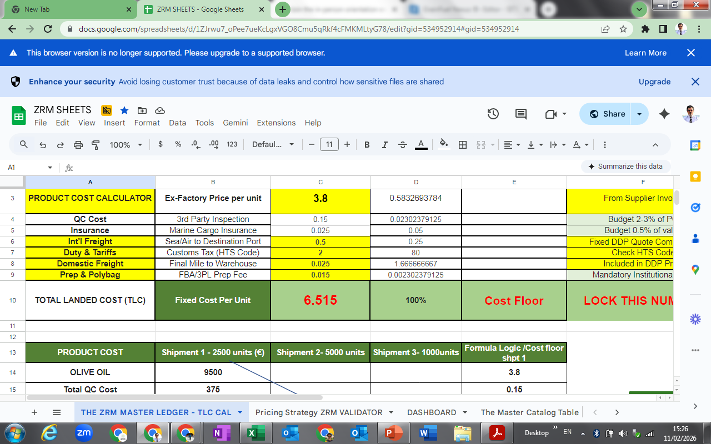Click the print icon in toolbar
Viewport: 711px width, 444px height.
[78, 145]
